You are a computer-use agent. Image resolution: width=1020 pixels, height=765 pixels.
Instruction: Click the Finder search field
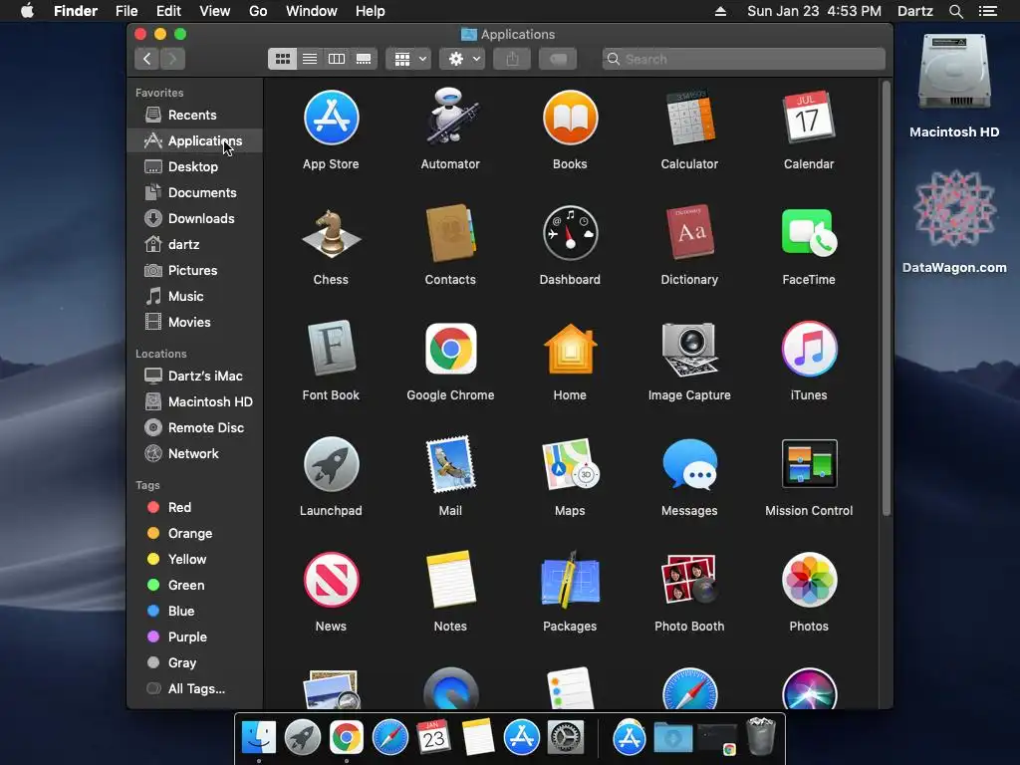click(743, 59)
